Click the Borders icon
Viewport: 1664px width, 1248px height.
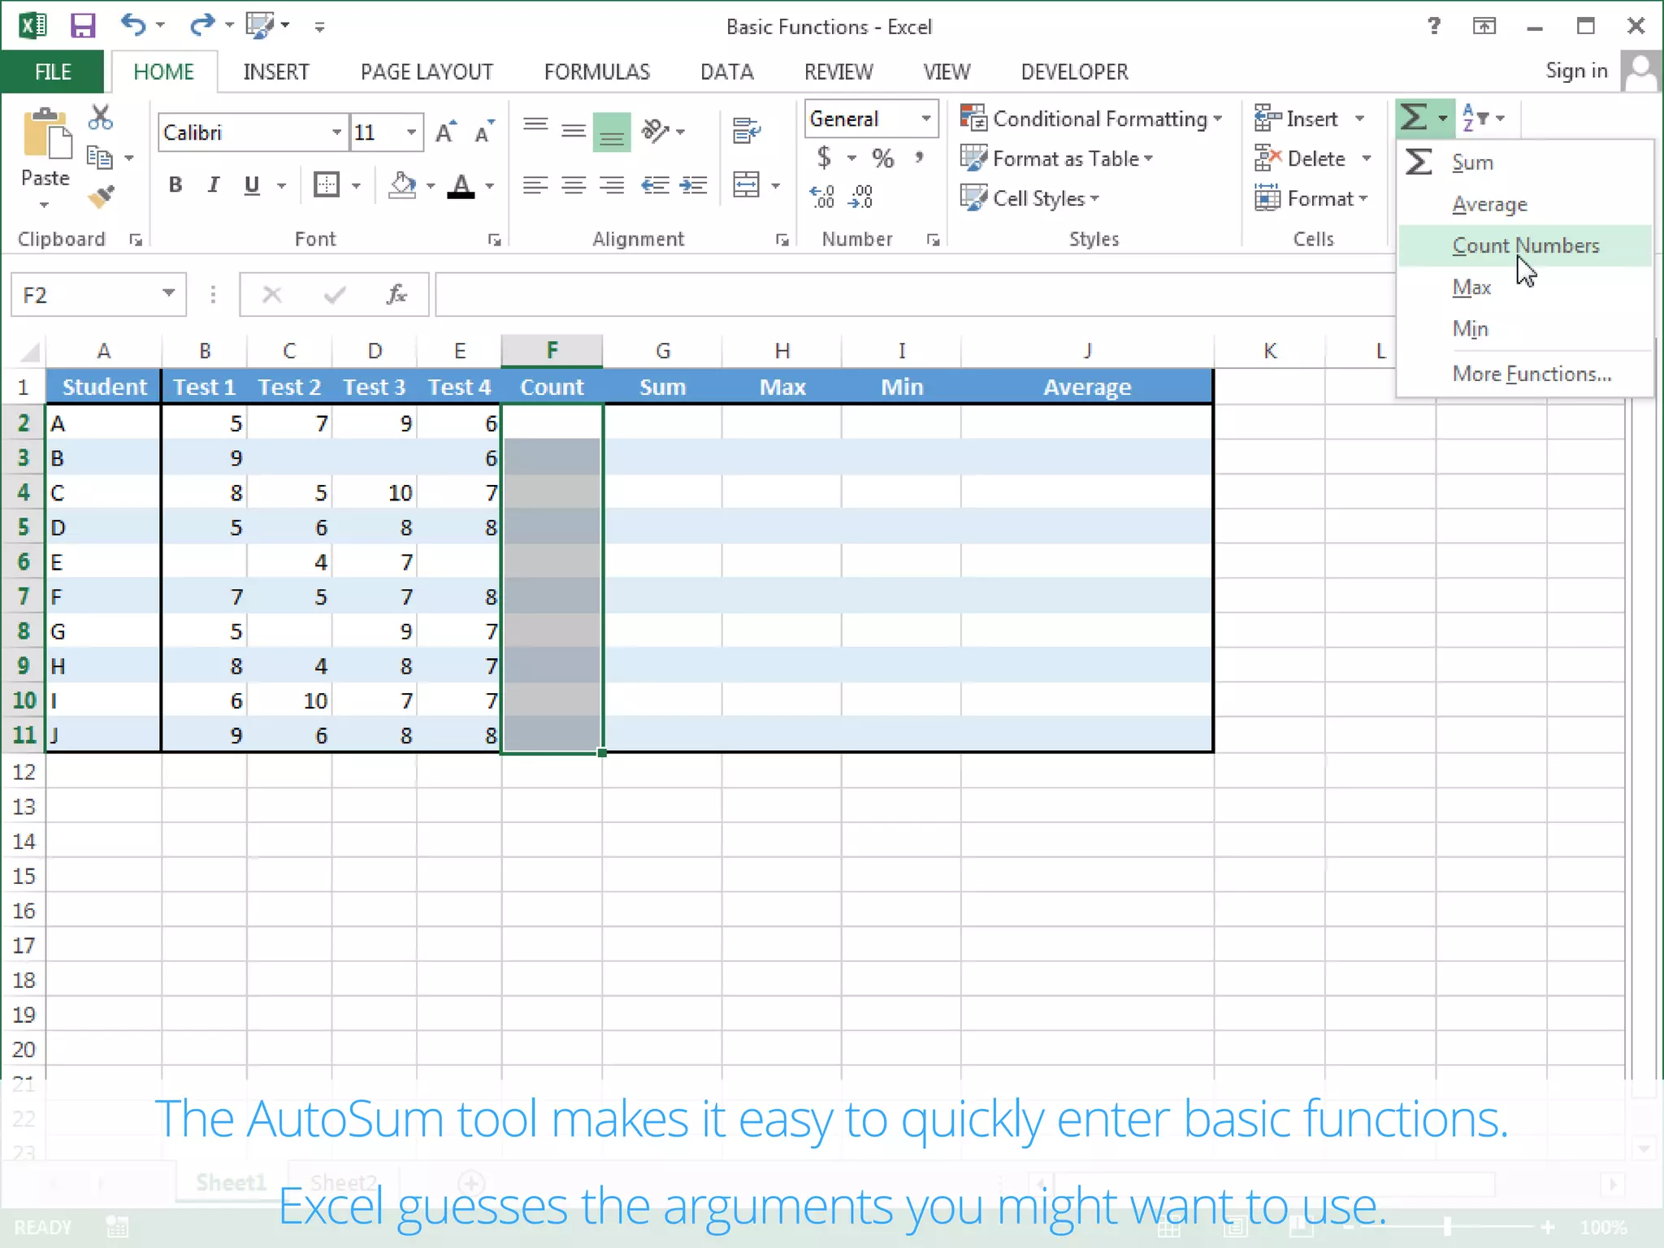pos(327,185)
